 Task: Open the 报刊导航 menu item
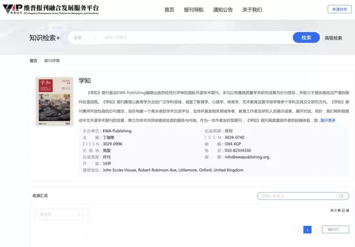[x=194, y=9]
